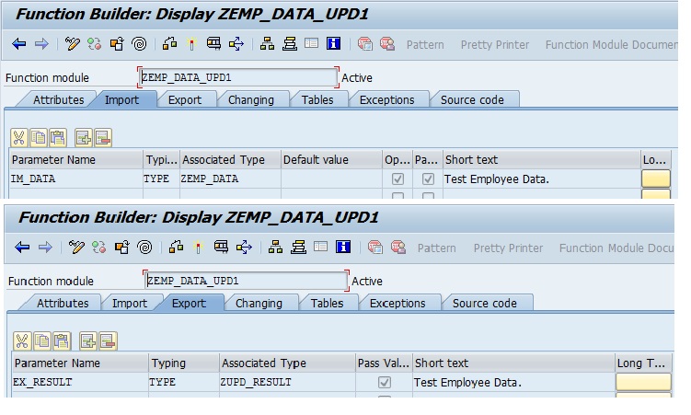This screenshot has width=691, height=415.
Task: Switch to Exceptions tab in the EX_RESULT window
Action: coord(397,303)
